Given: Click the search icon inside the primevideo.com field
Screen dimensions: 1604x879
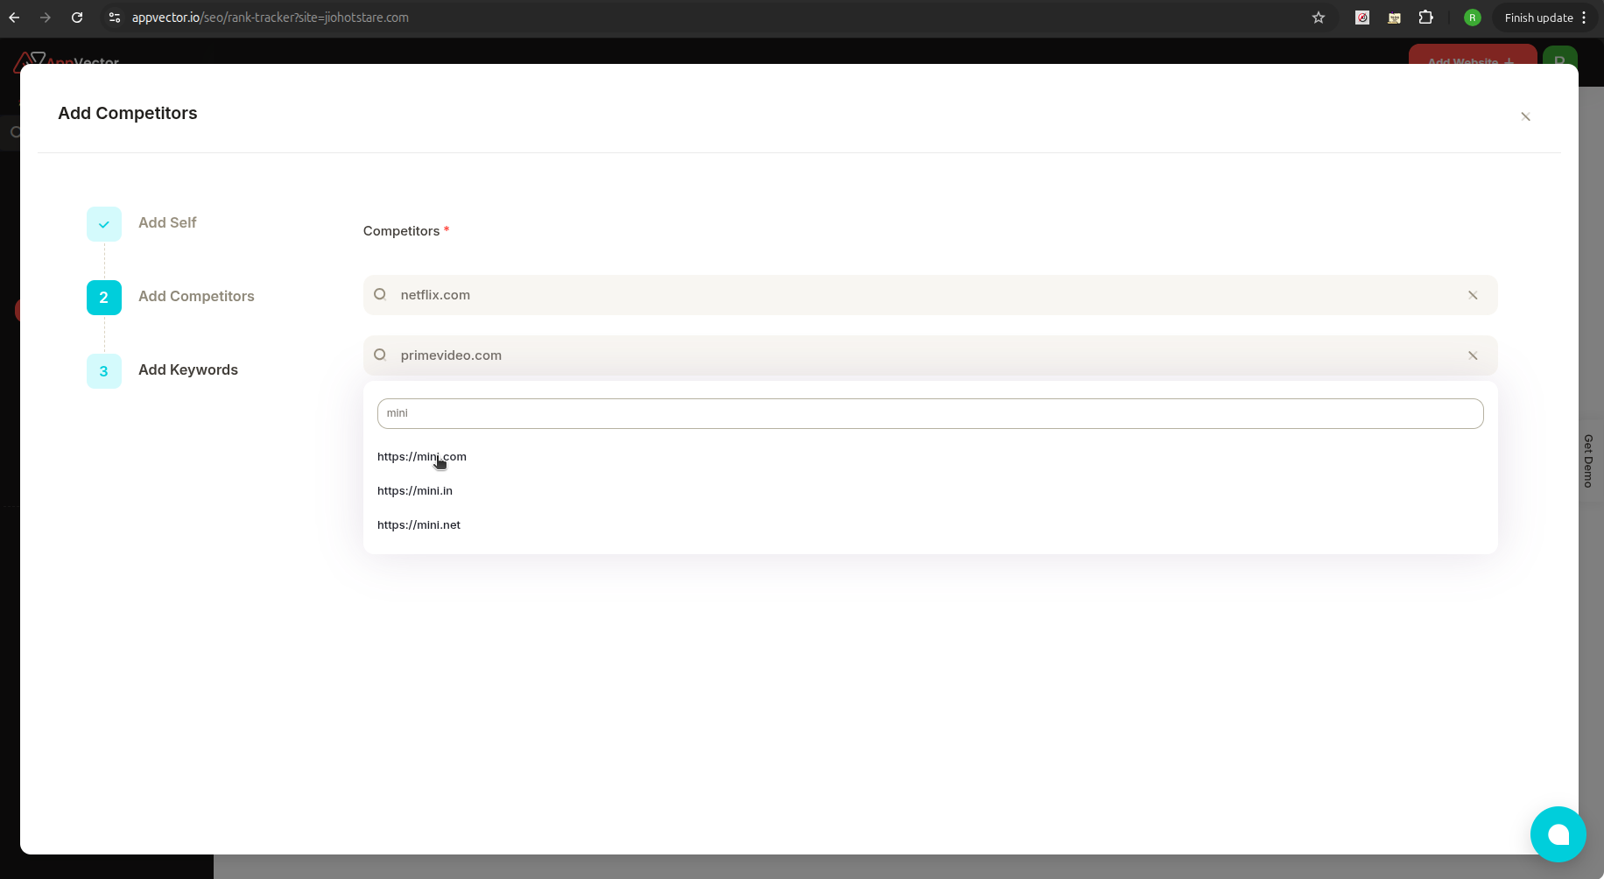Looking at the screenshot, I should 380,355.
